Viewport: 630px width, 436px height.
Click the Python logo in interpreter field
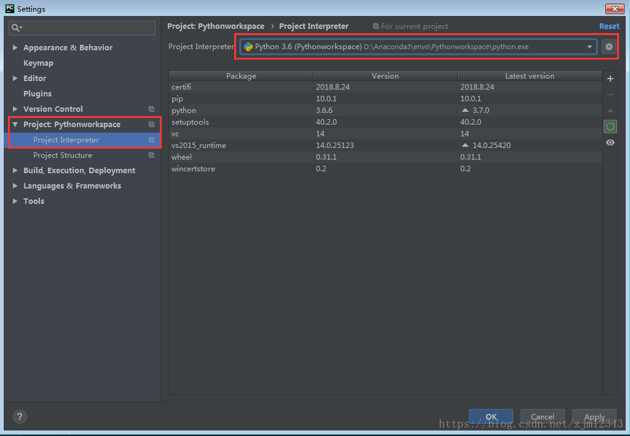tap(248, 47)
